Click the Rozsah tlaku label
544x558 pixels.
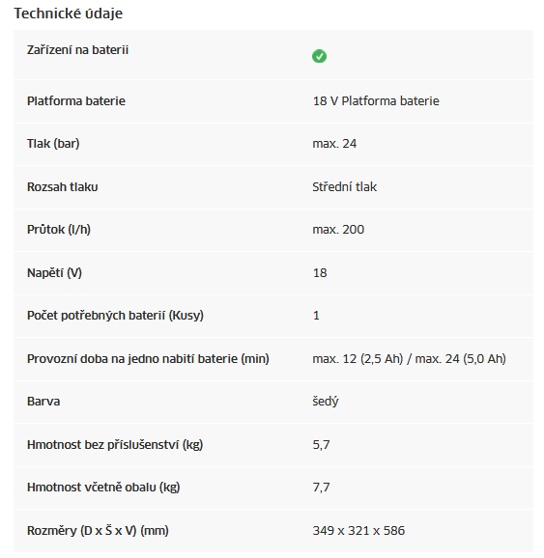pos(63,187)
